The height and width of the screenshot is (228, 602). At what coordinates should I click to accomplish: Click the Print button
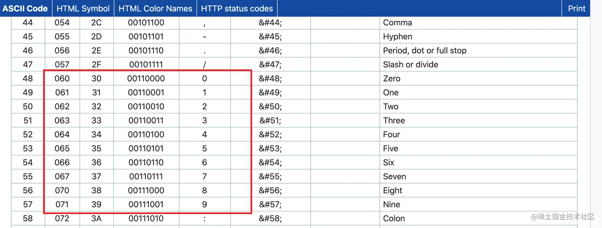(577, 8)
